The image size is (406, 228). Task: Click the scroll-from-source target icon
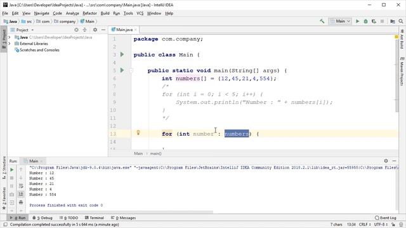pos(76,30)
